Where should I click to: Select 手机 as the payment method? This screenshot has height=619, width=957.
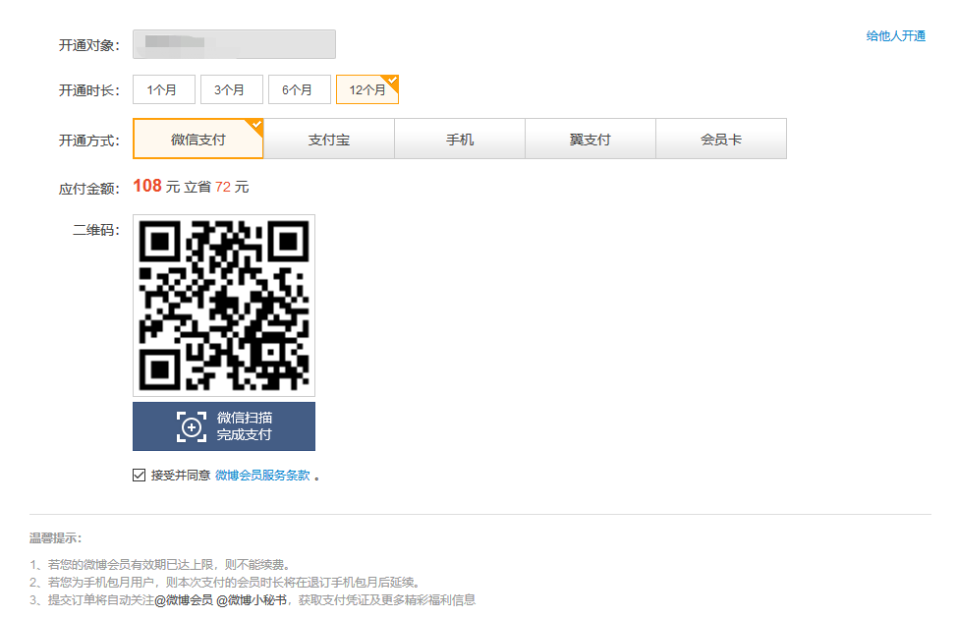(460, 140)
